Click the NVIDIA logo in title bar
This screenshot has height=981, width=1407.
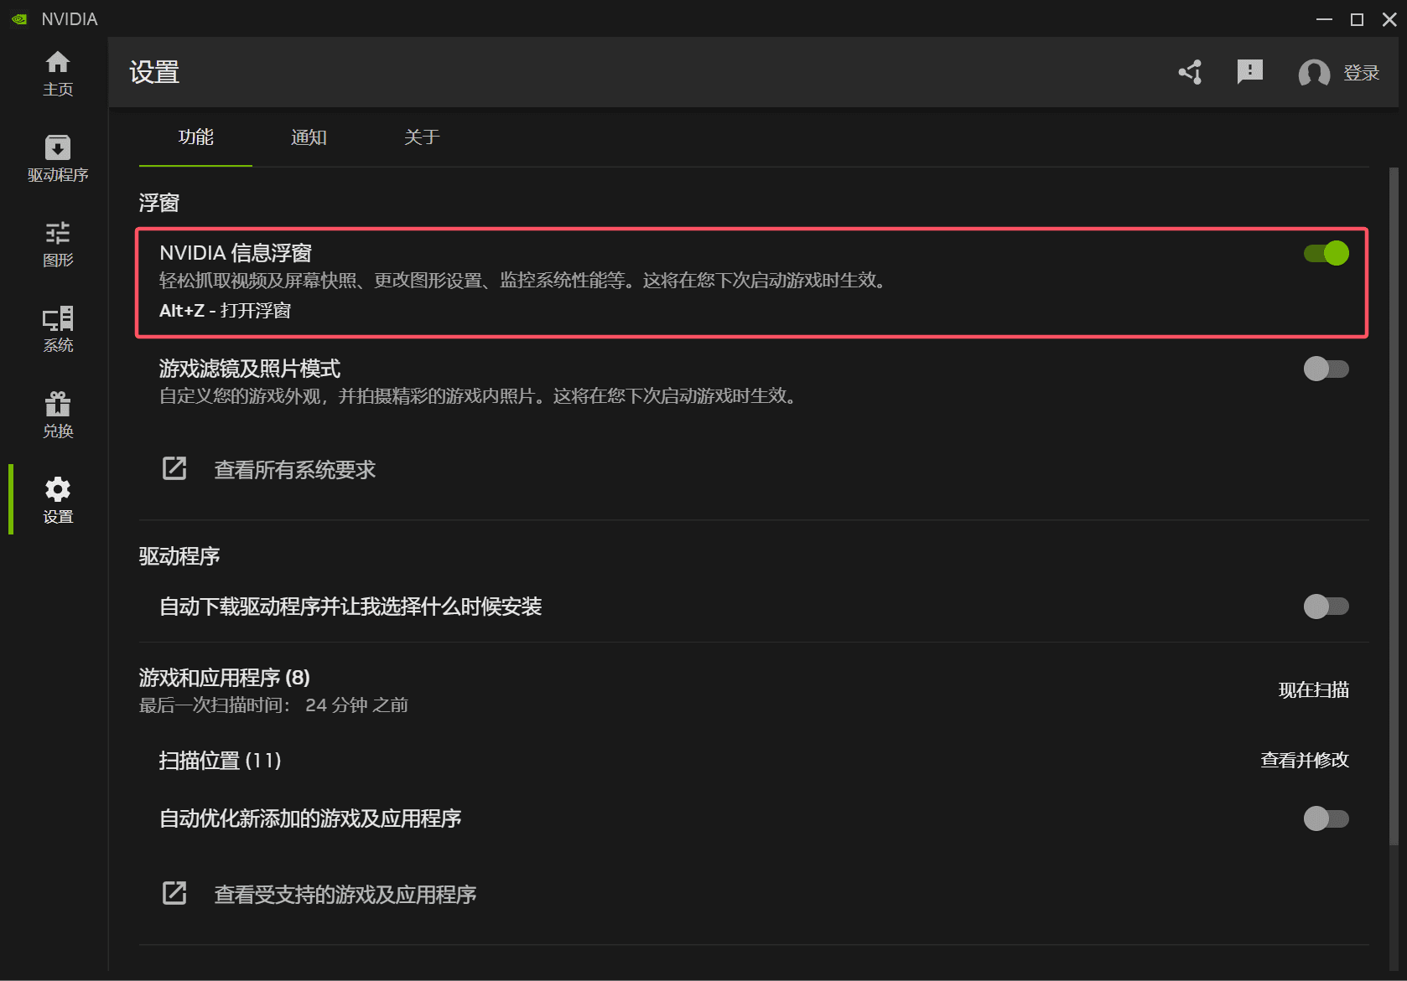(x=19, y=18)
